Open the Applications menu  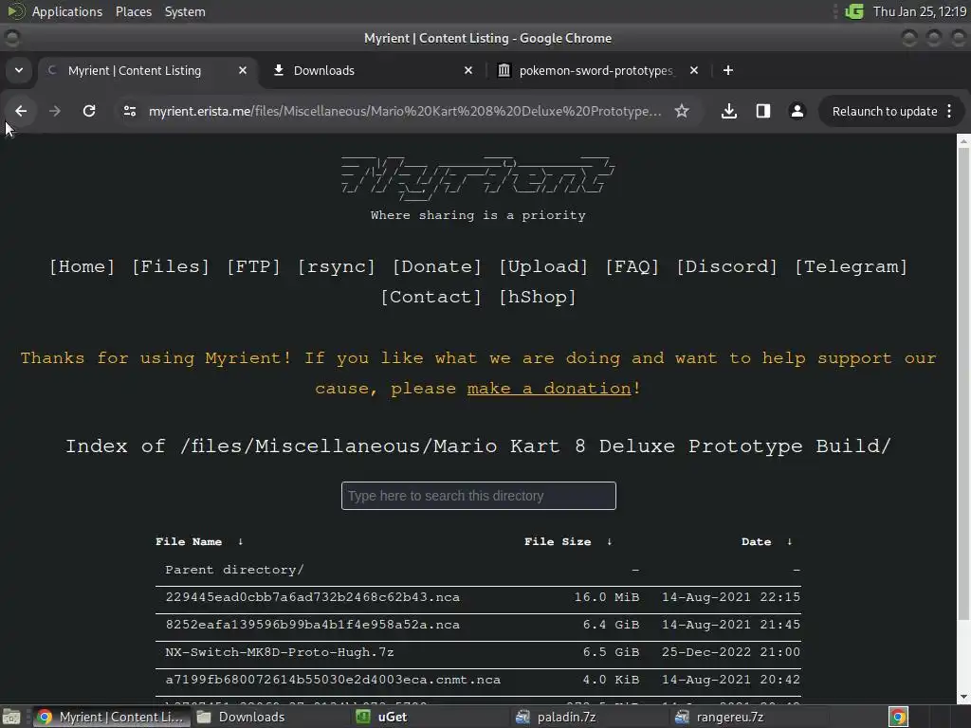click(67, 11)
